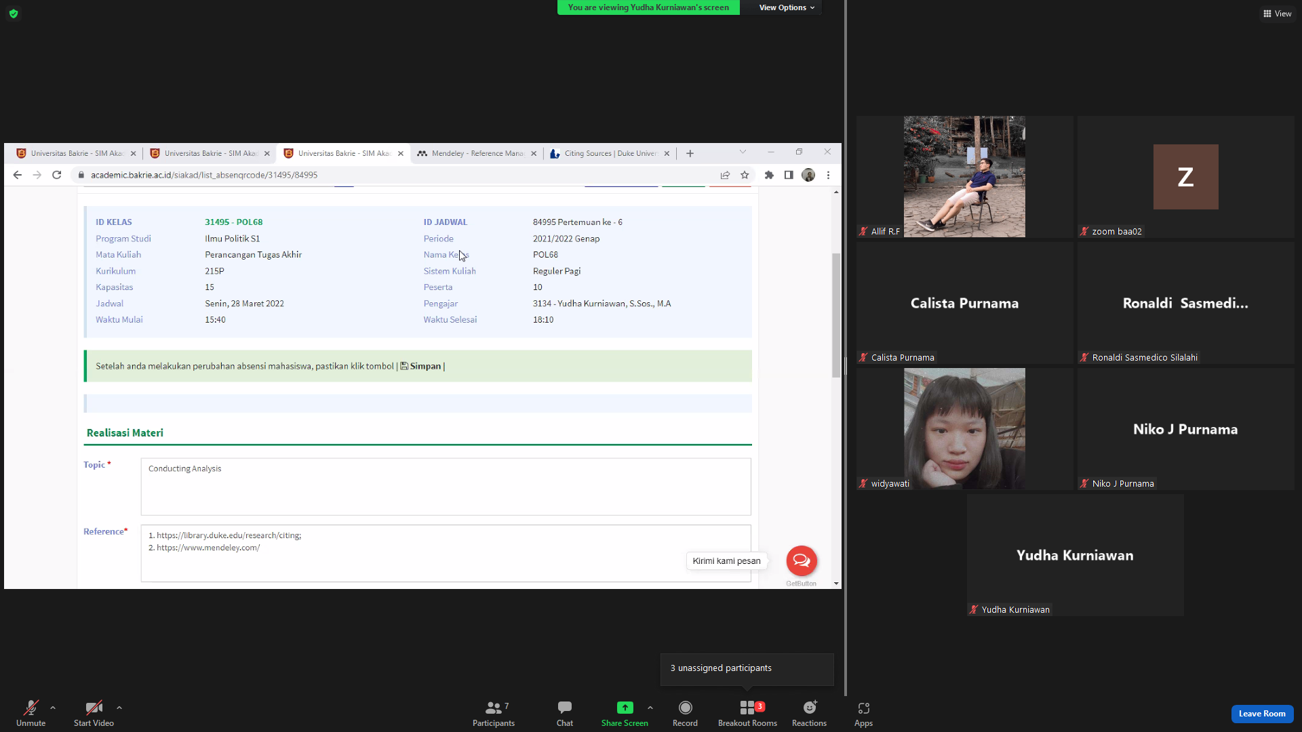The height and width of the screenshot is (732, 1302).
Task: Open a new browser tab
Action: [x=690, y=153]
